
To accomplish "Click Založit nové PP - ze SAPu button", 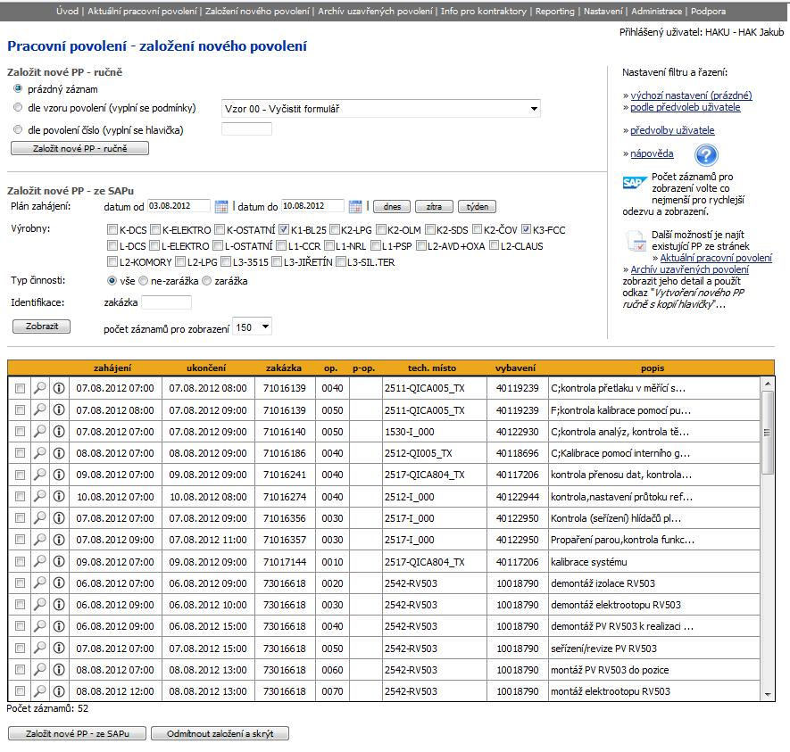I will pos(77,733).
